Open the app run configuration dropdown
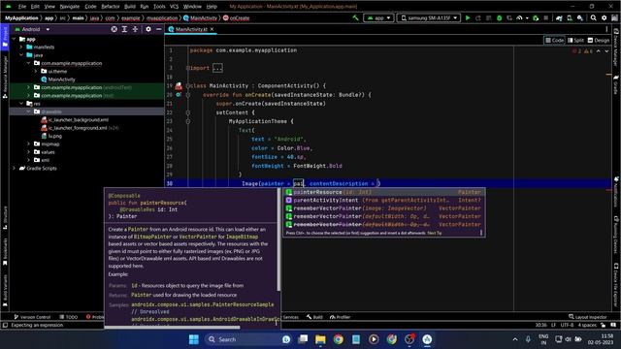 (x=378, y=17)
